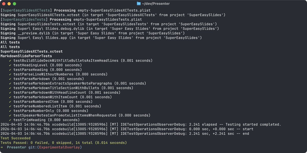Screen dimensions: 307x153
Task: Click the bracketed [SuperEasySlidesTests] target tag
Action: 24,19
